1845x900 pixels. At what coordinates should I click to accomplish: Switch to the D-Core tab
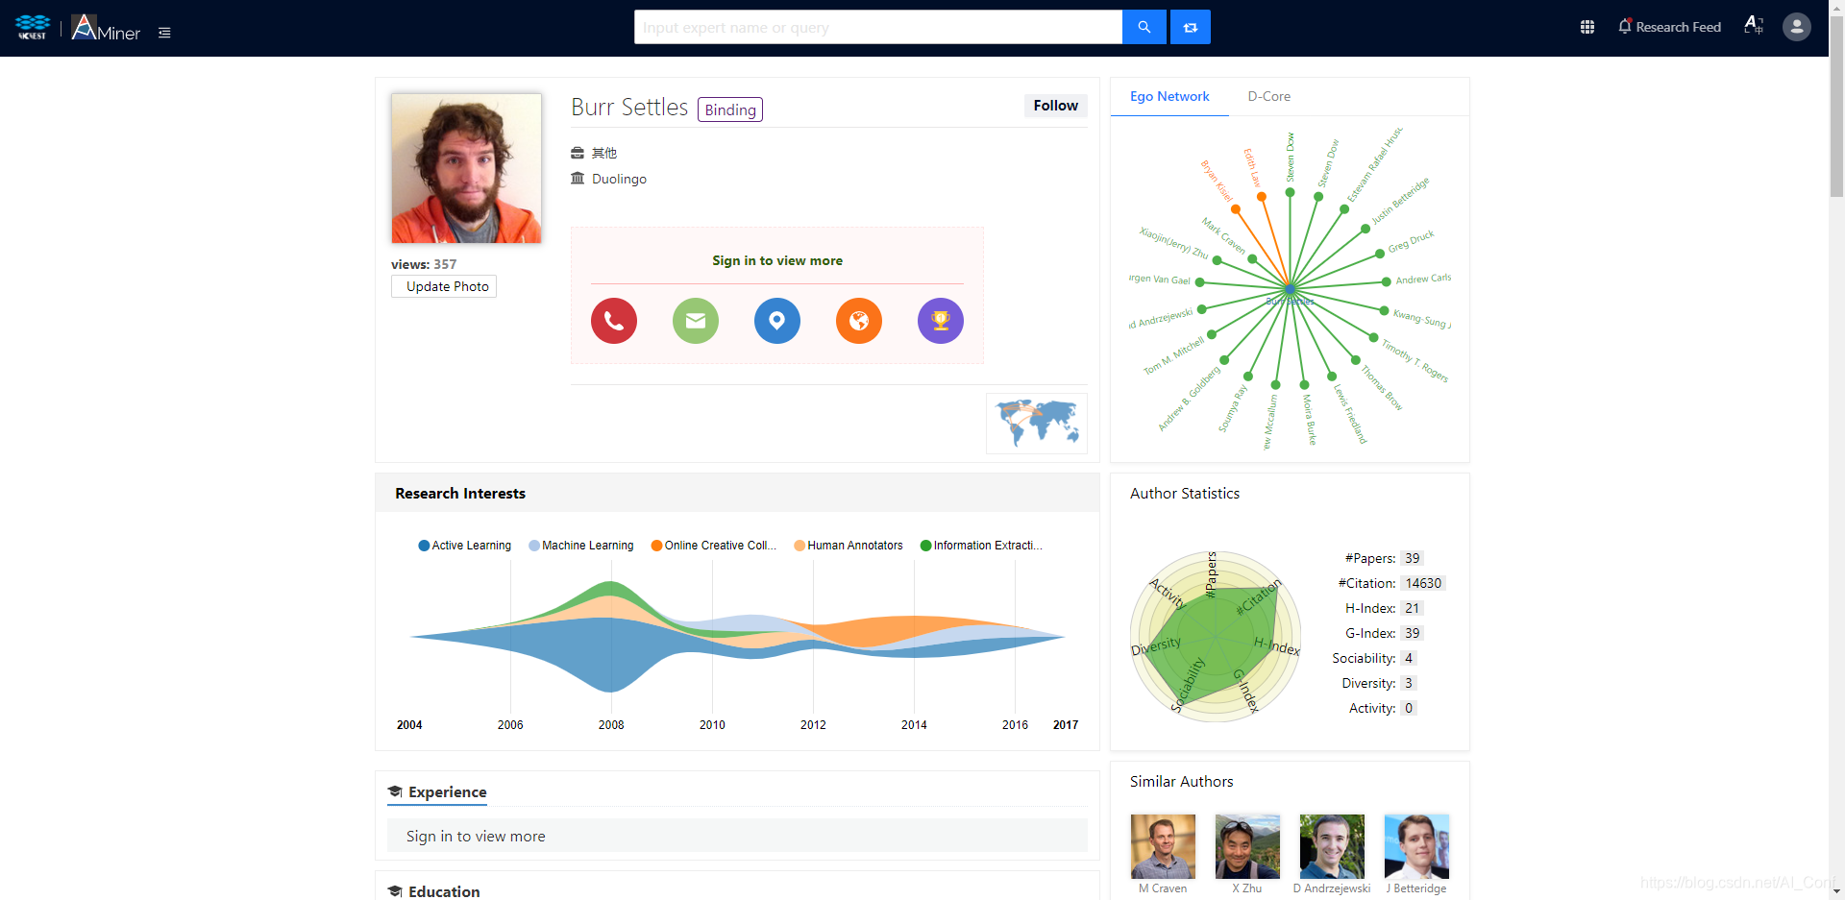[1268, 96]
